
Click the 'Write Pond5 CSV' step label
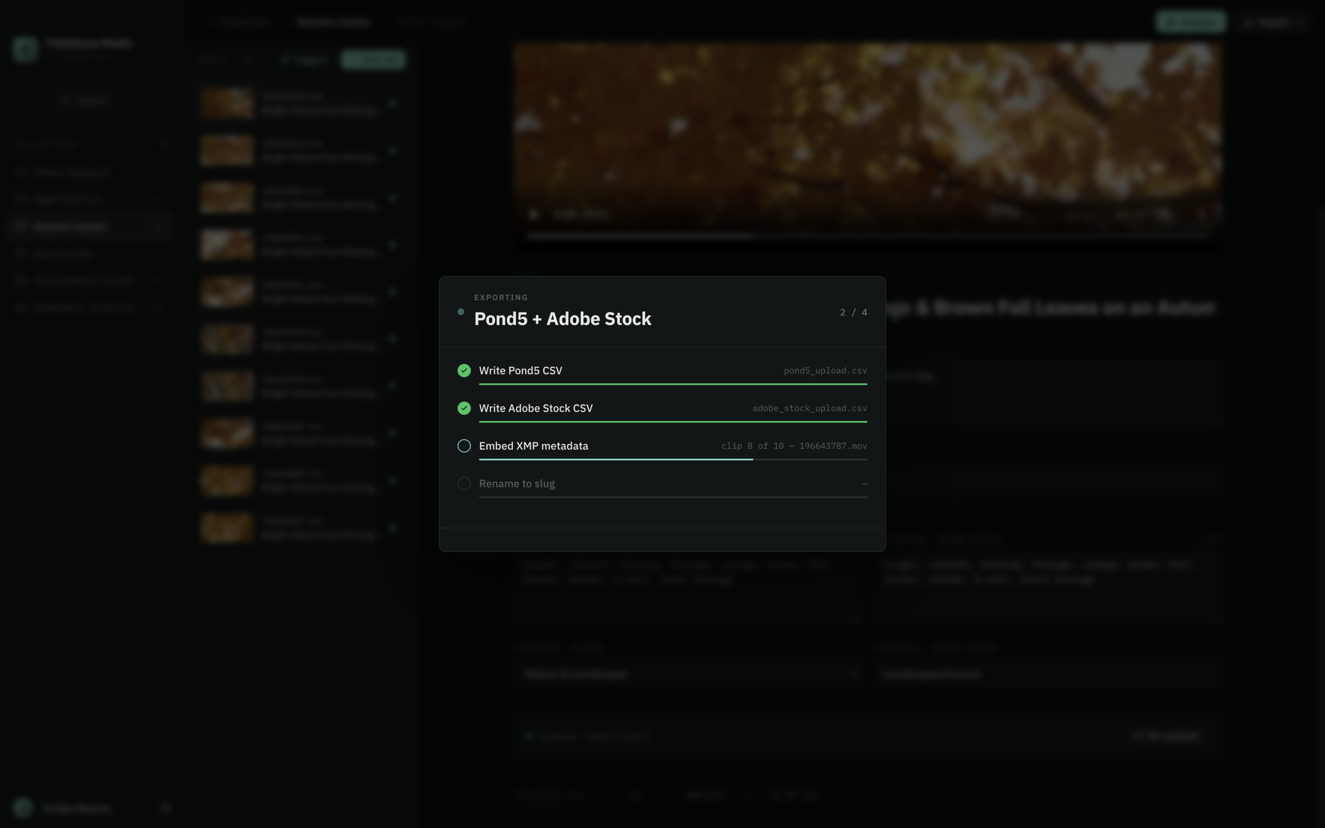point(520,370)
